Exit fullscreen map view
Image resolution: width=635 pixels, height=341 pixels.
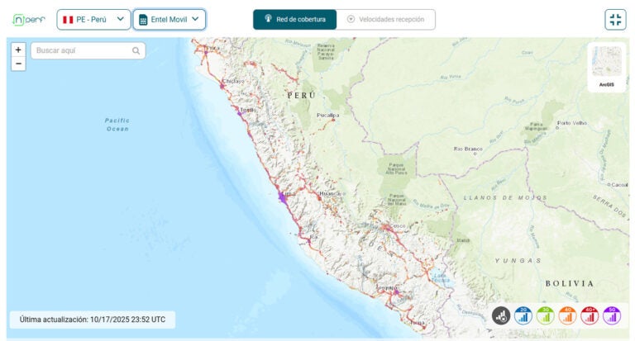[614, 20]
